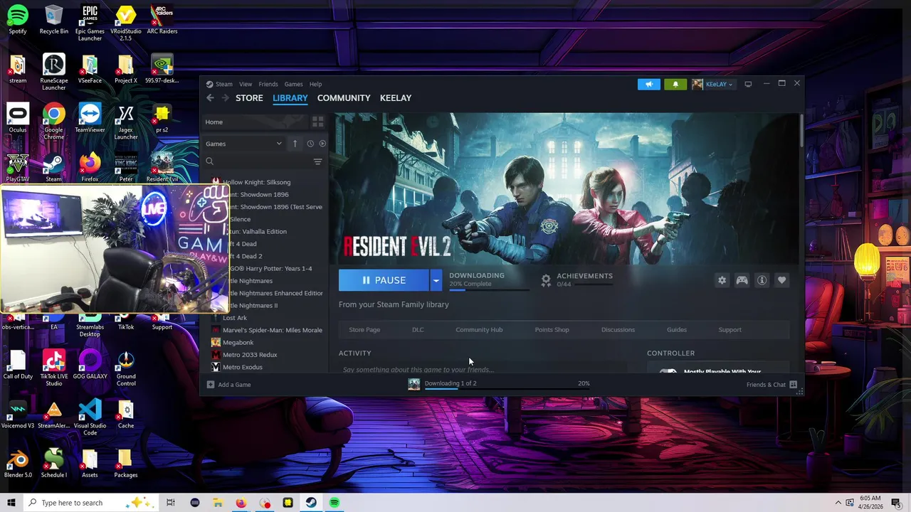This screenshot has height=512, width=911.
Task: Click the Steam announcements megaphone icon
Action: 649,84
